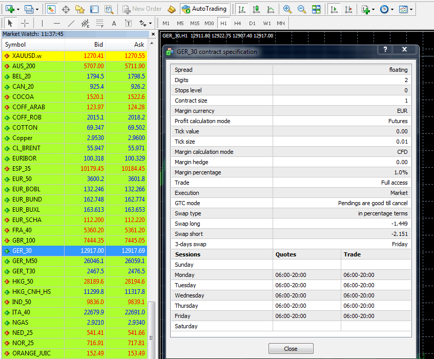This screenshot has width=434, height=359.
Task: Select the CL_BRENT symbol row
Action: click(x=74, y=148)
